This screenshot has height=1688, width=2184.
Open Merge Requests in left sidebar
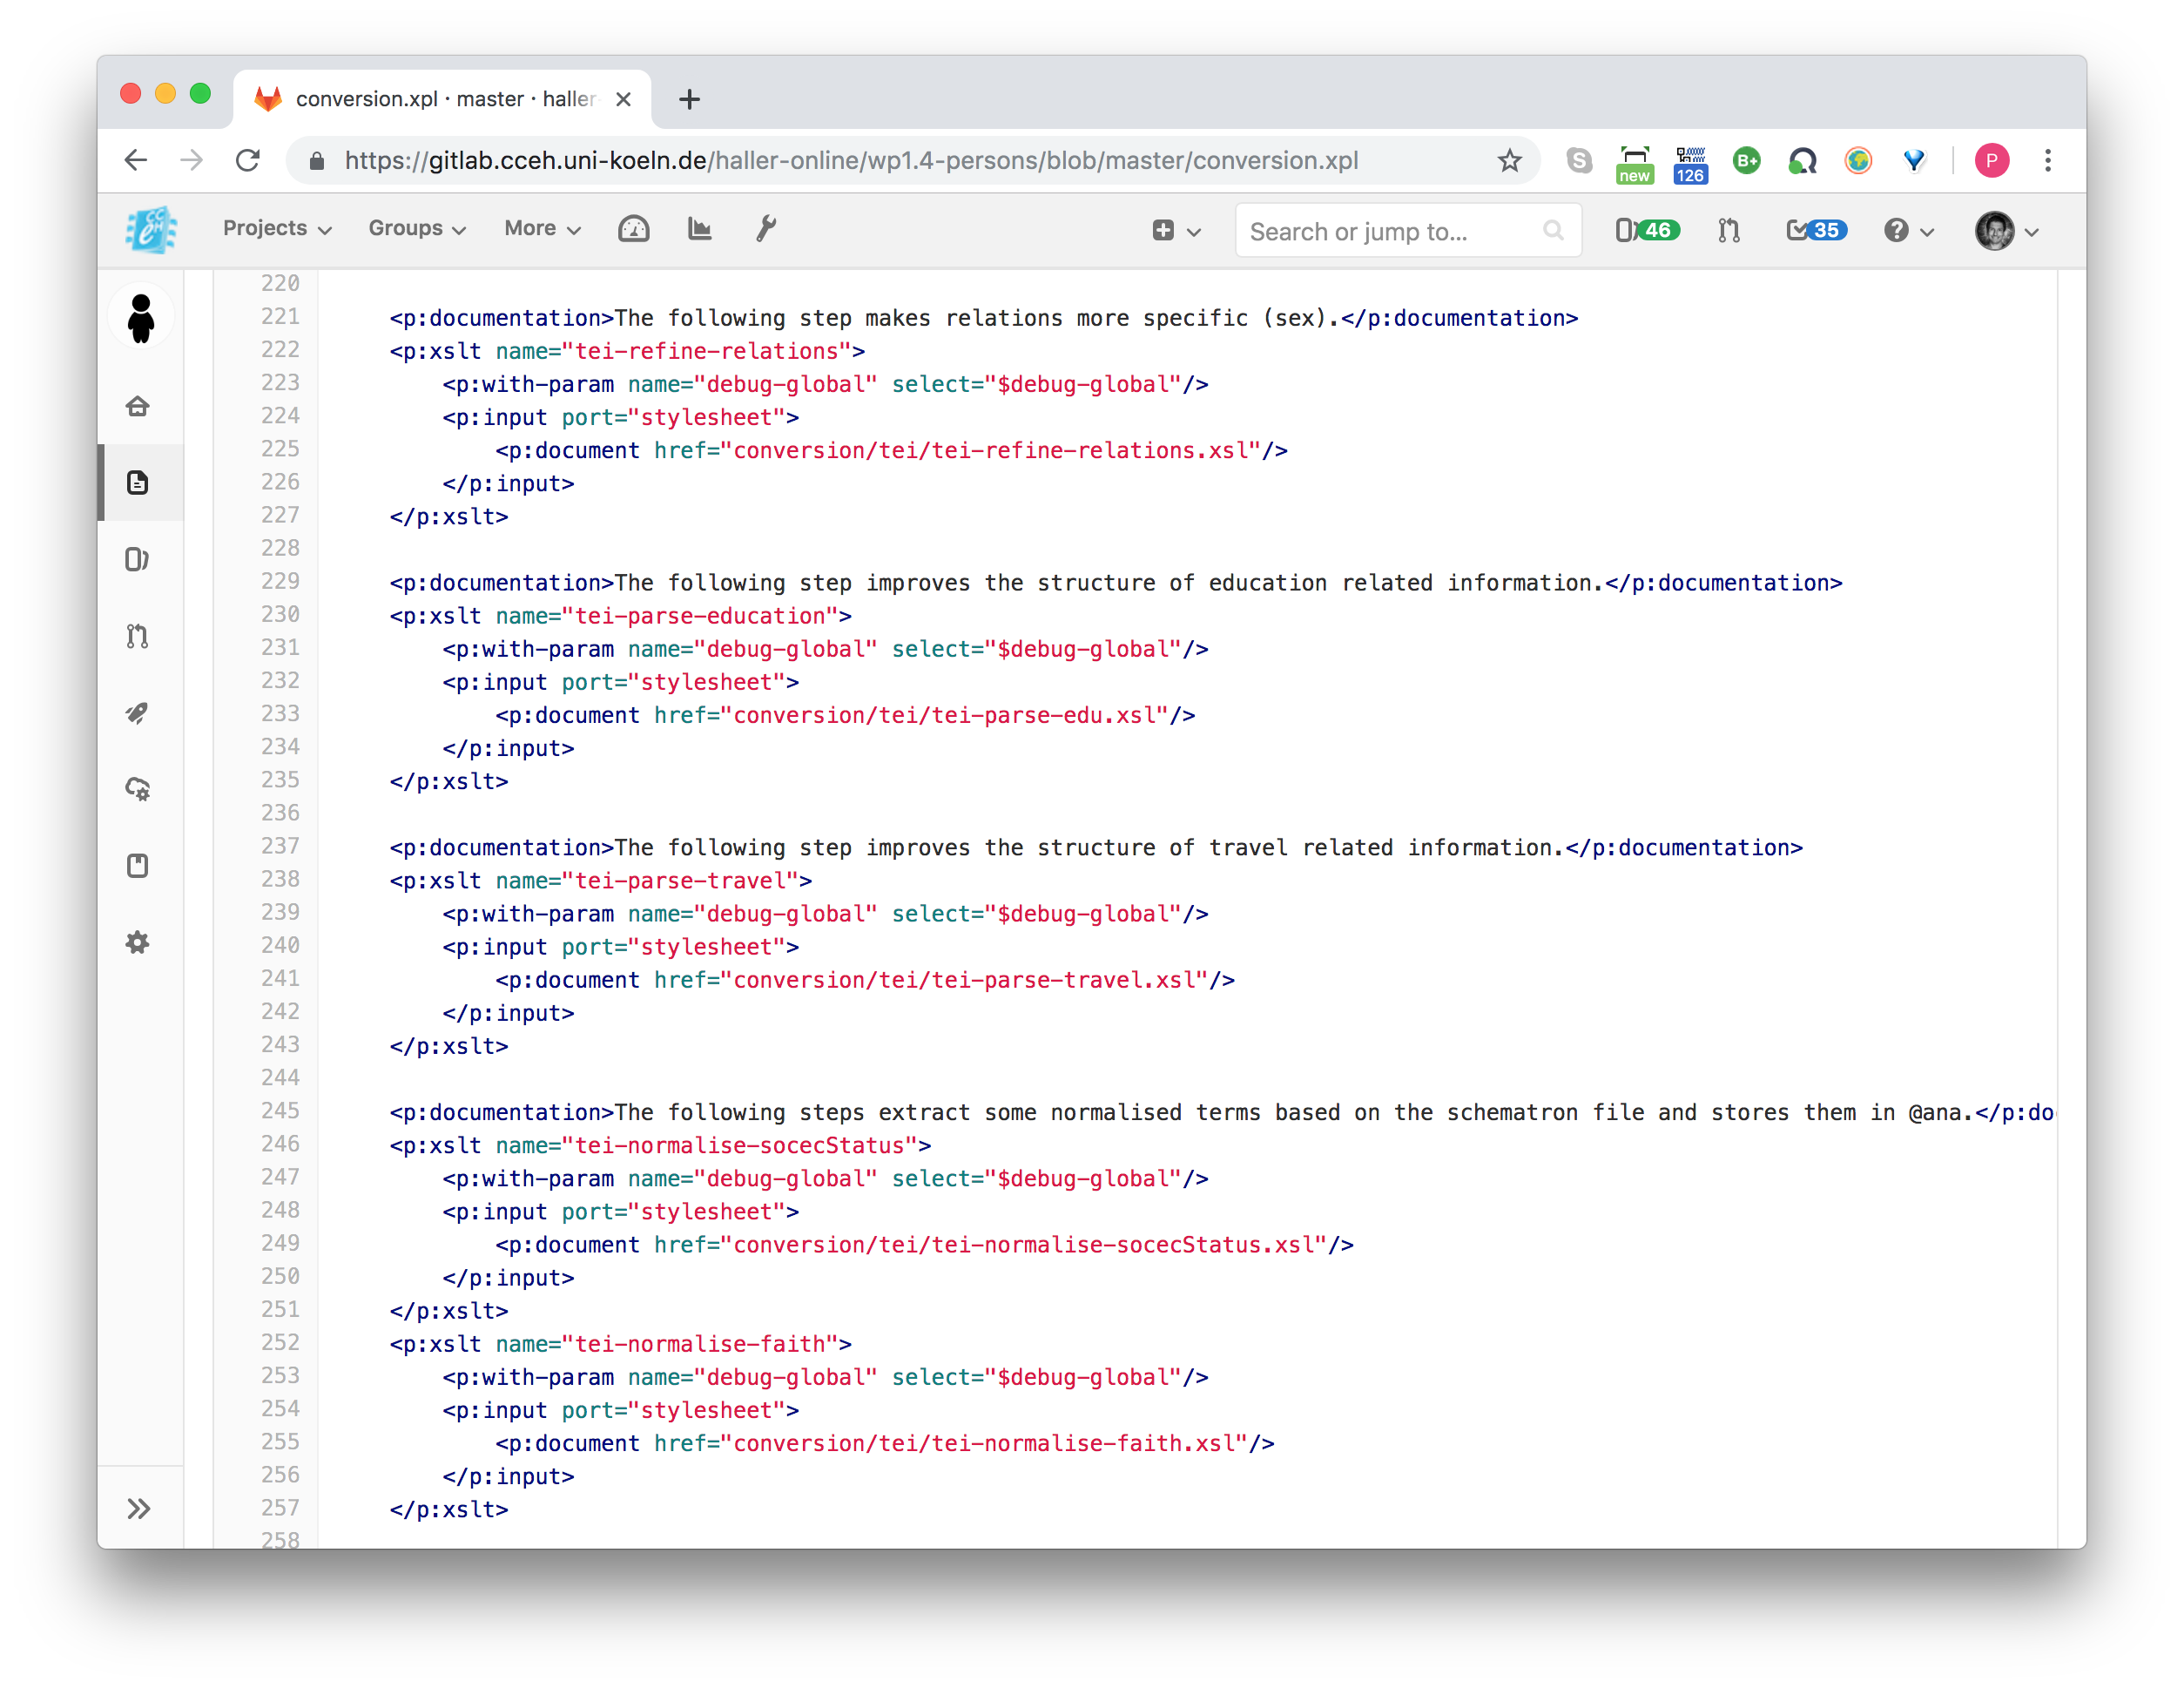(x=138, y=636)
